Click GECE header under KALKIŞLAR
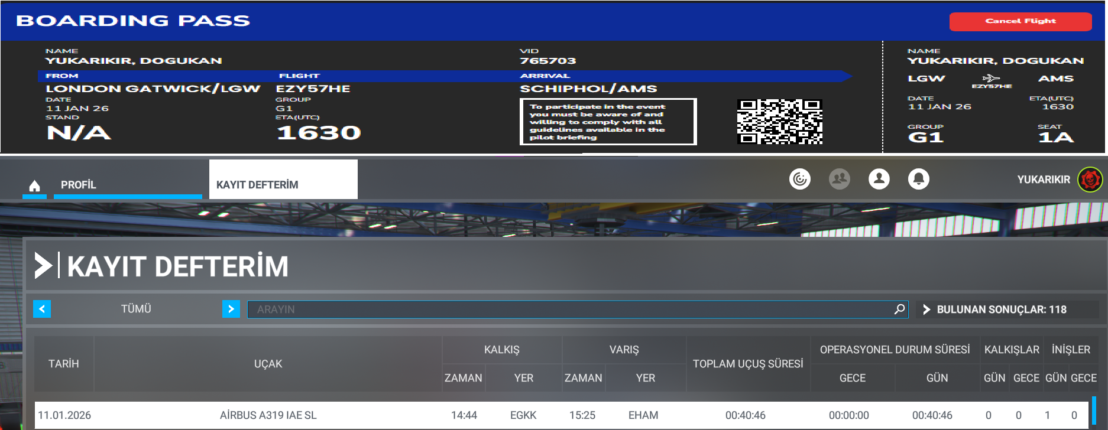Image resolution: width=1108 pixels, height=430 pixels. tap(1026, 378)
